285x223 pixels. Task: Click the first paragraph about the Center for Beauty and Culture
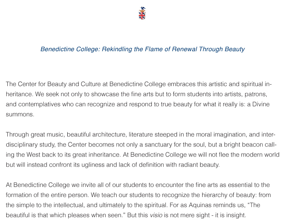(139, 99)
